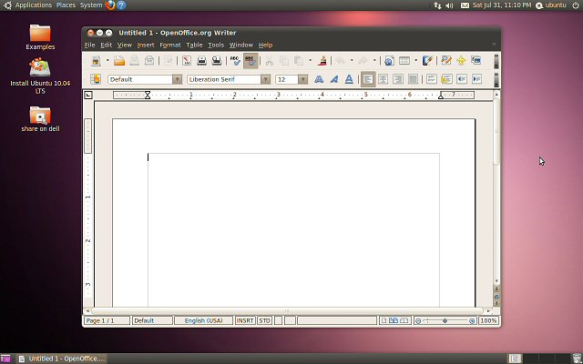
Task: Apply justified alignment
Action: point(413,79)
